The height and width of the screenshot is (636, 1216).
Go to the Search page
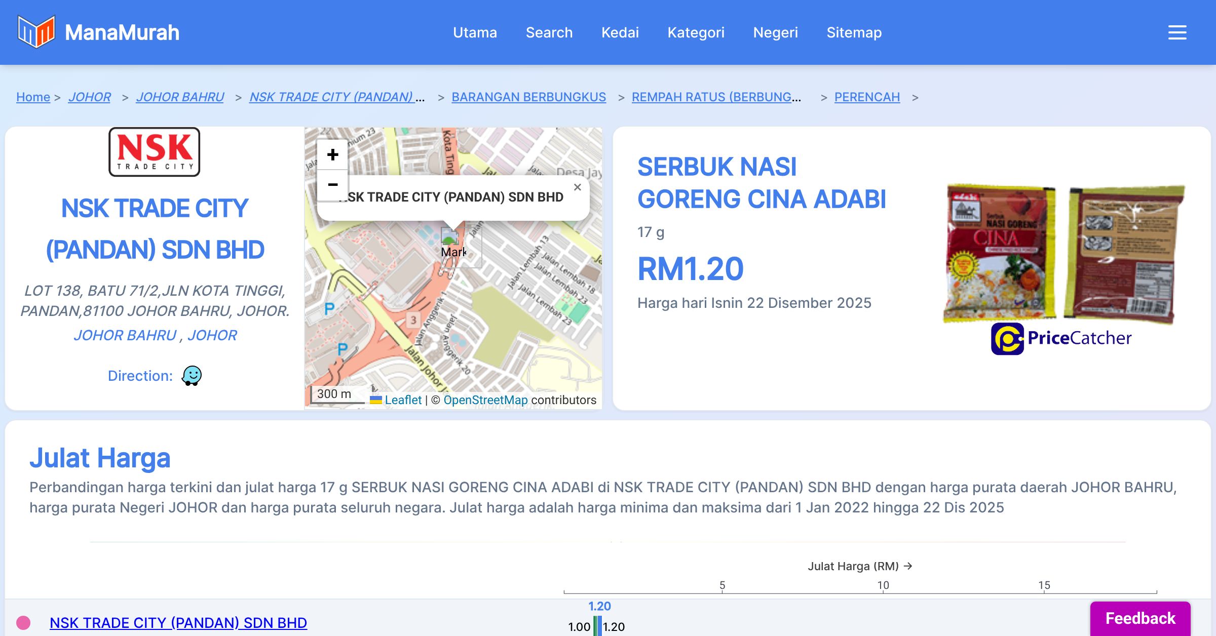[549, 32]
